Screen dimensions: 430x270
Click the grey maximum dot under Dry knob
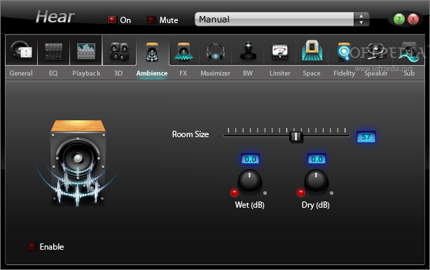(331, 193)
